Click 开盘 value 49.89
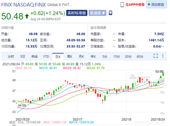 pos(33,34)
